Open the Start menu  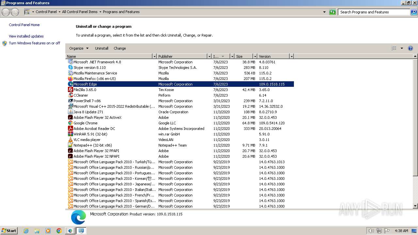pos(9,231)
